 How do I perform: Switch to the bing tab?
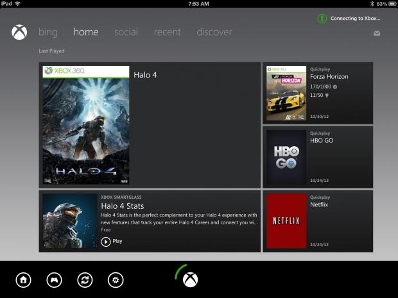48,32
